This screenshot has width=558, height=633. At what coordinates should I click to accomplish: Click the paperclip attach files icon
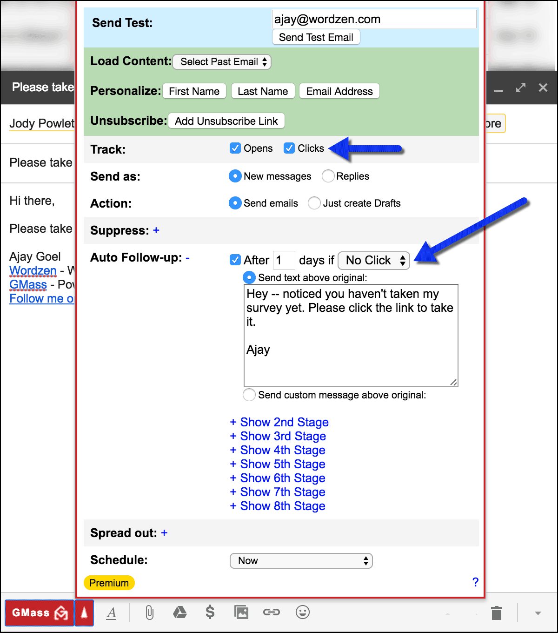coord(149,613)
